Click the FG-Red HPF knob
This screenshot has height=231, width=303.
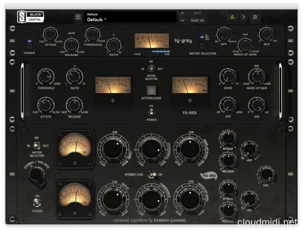tap(228, 105)
